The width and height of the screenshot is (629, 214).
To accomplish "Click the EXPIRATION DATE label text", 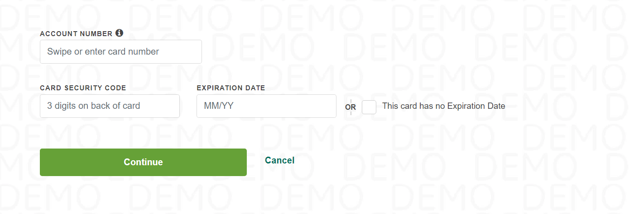I will coord(231,88).
